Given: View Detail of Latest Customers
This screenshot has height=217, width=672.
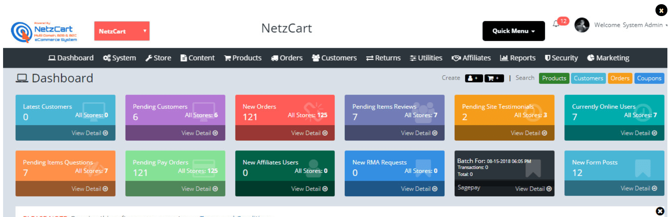Looking at the screenshot, I should pyautogui.click(x=89, y=133).
